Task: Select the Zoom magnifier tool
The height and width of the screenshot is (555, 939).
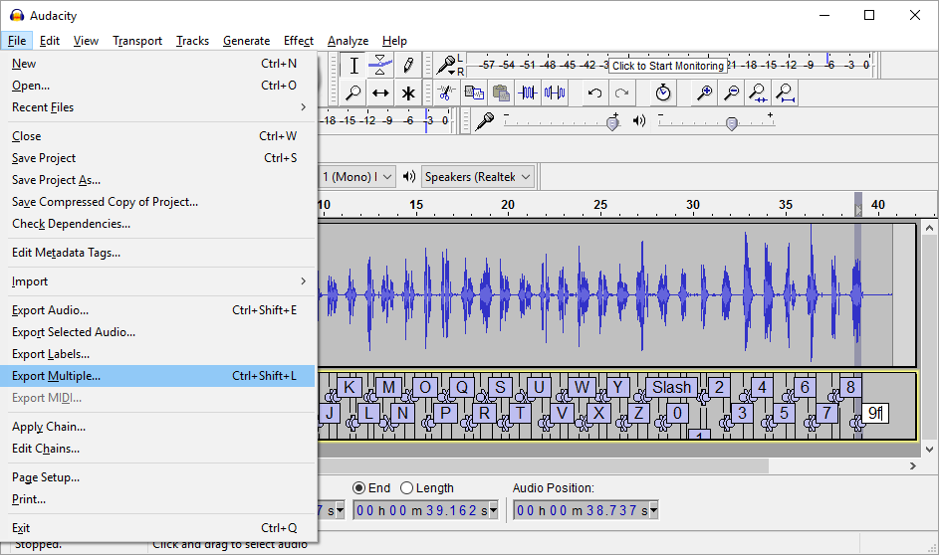Action: coord(353,92)
